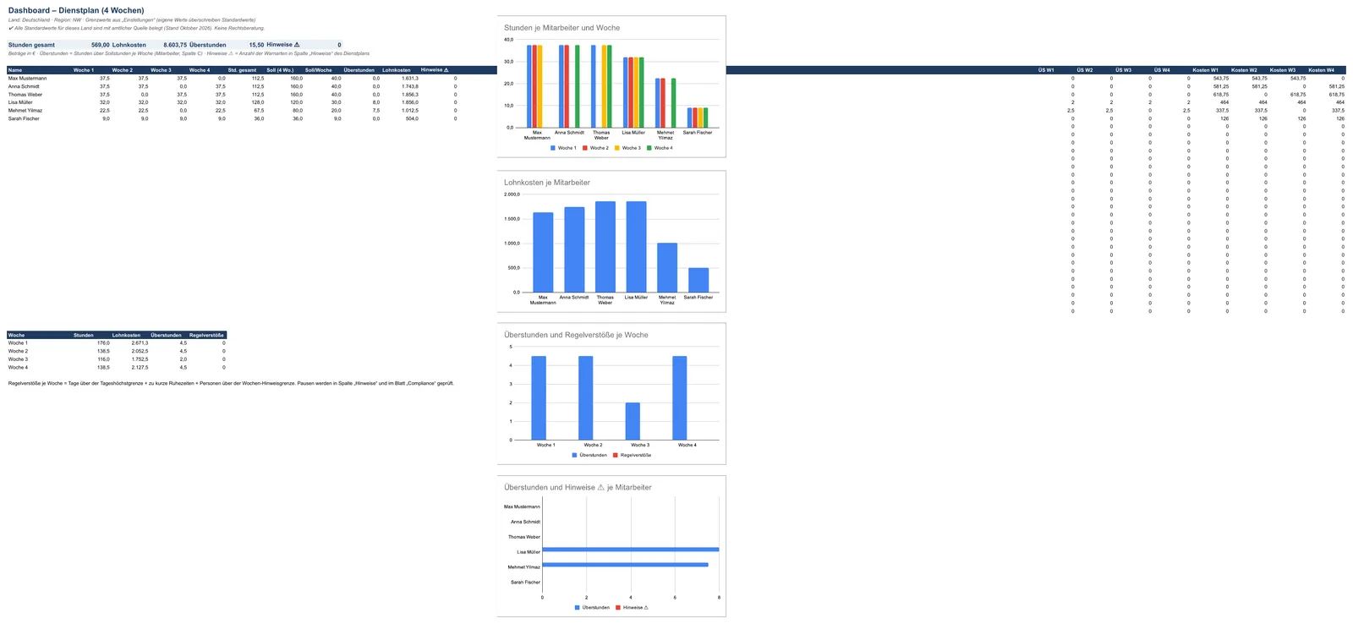Select Thomas Weber in the employee table
Image resolution: width=1353 pixels, height=624 pixels.
[25, 95]
